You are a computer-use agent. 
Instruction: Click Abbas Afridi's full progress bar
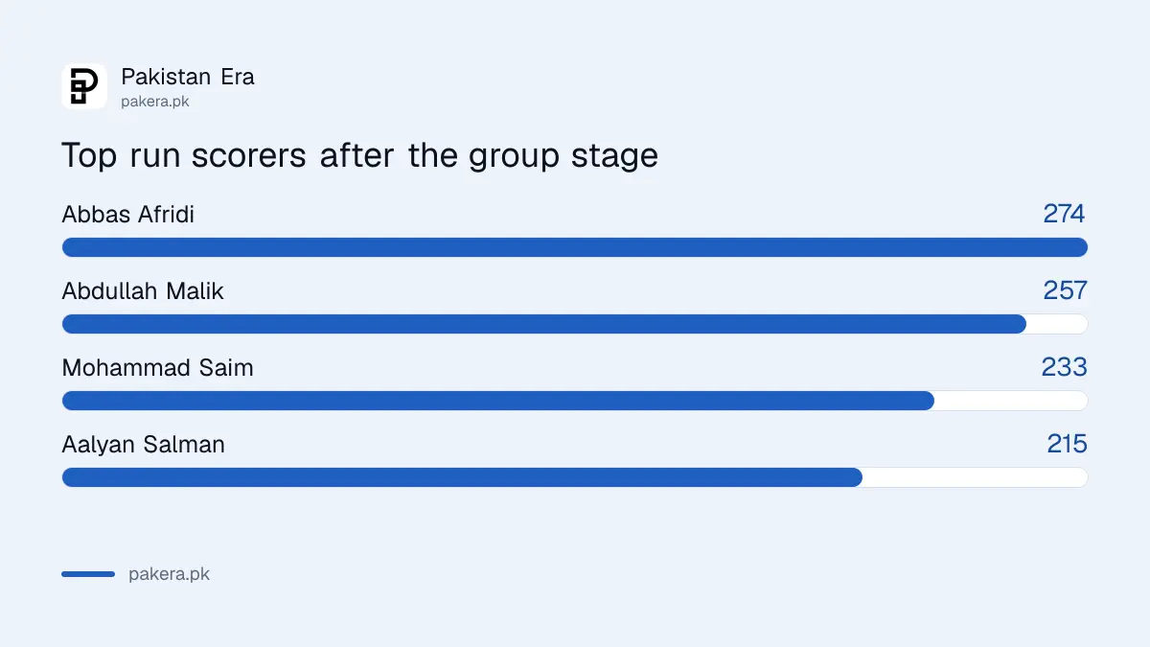575,247
